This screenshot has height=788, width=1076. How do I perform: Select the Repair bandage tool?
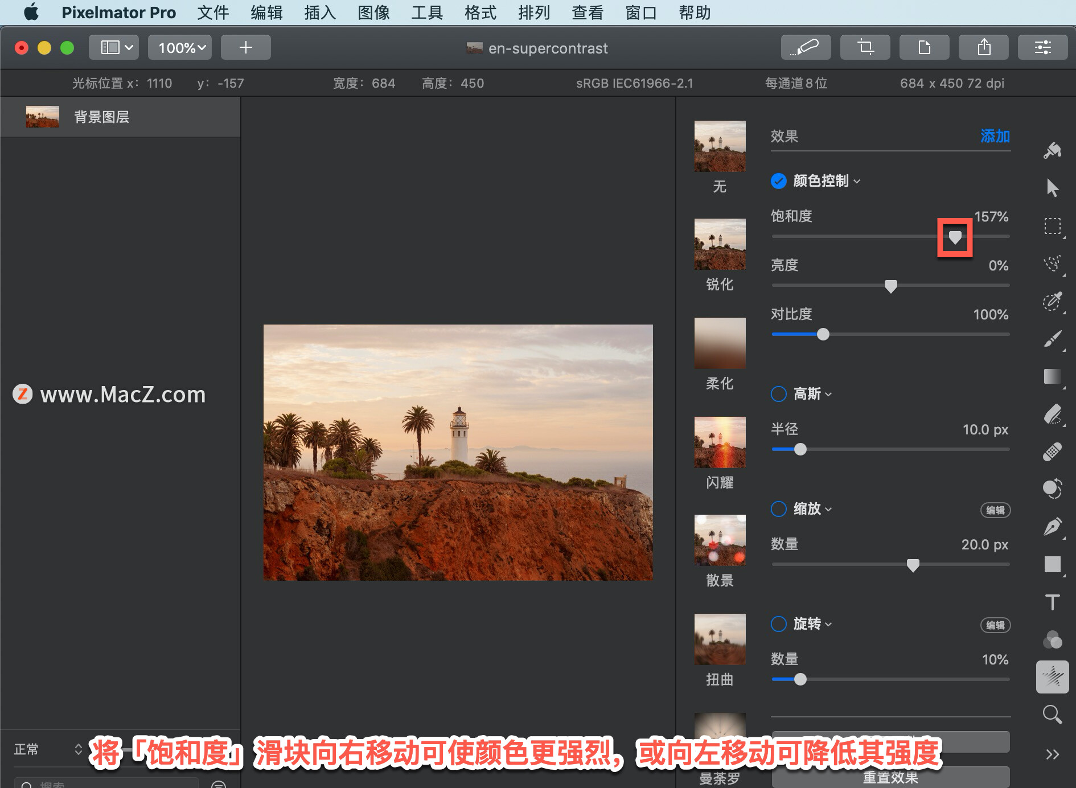coord(1052,452)
